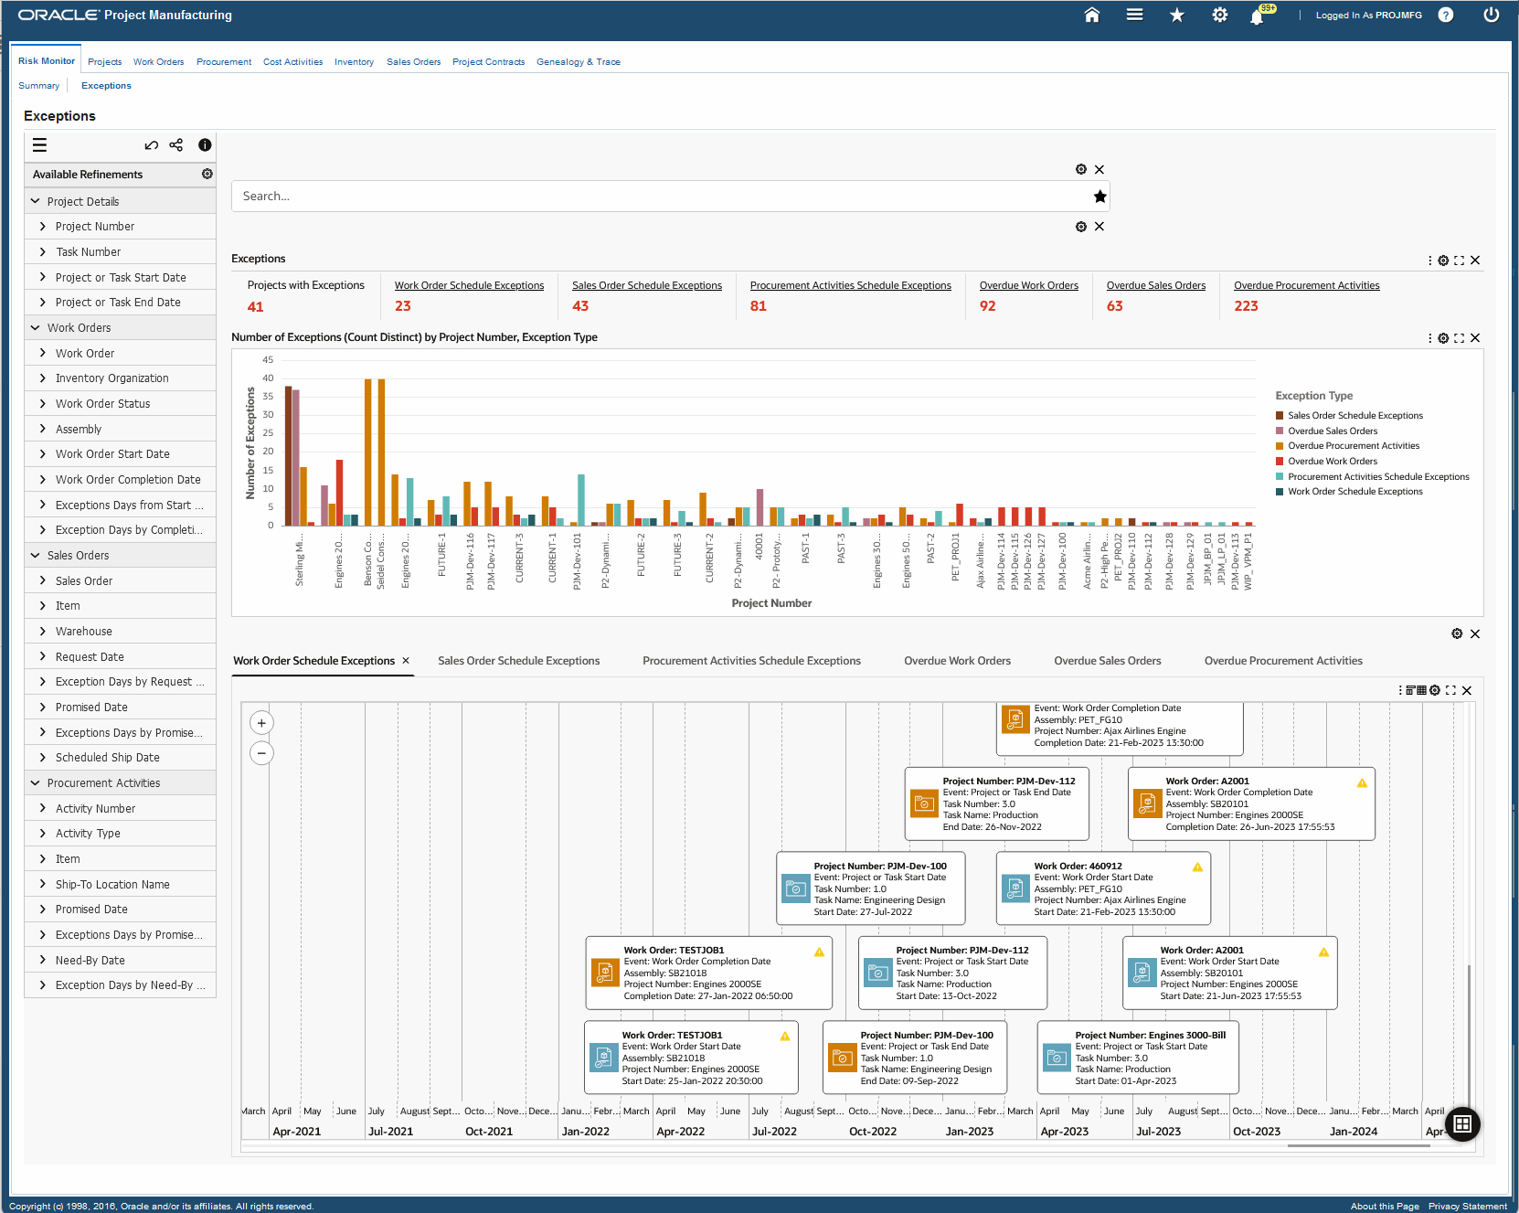Open Help question mark icon
This screenshot has width=1519, height=1213.
(x=1445, y=15)
